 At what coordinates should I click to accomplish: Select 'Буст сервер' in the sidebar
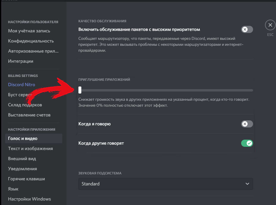point(20,95)
